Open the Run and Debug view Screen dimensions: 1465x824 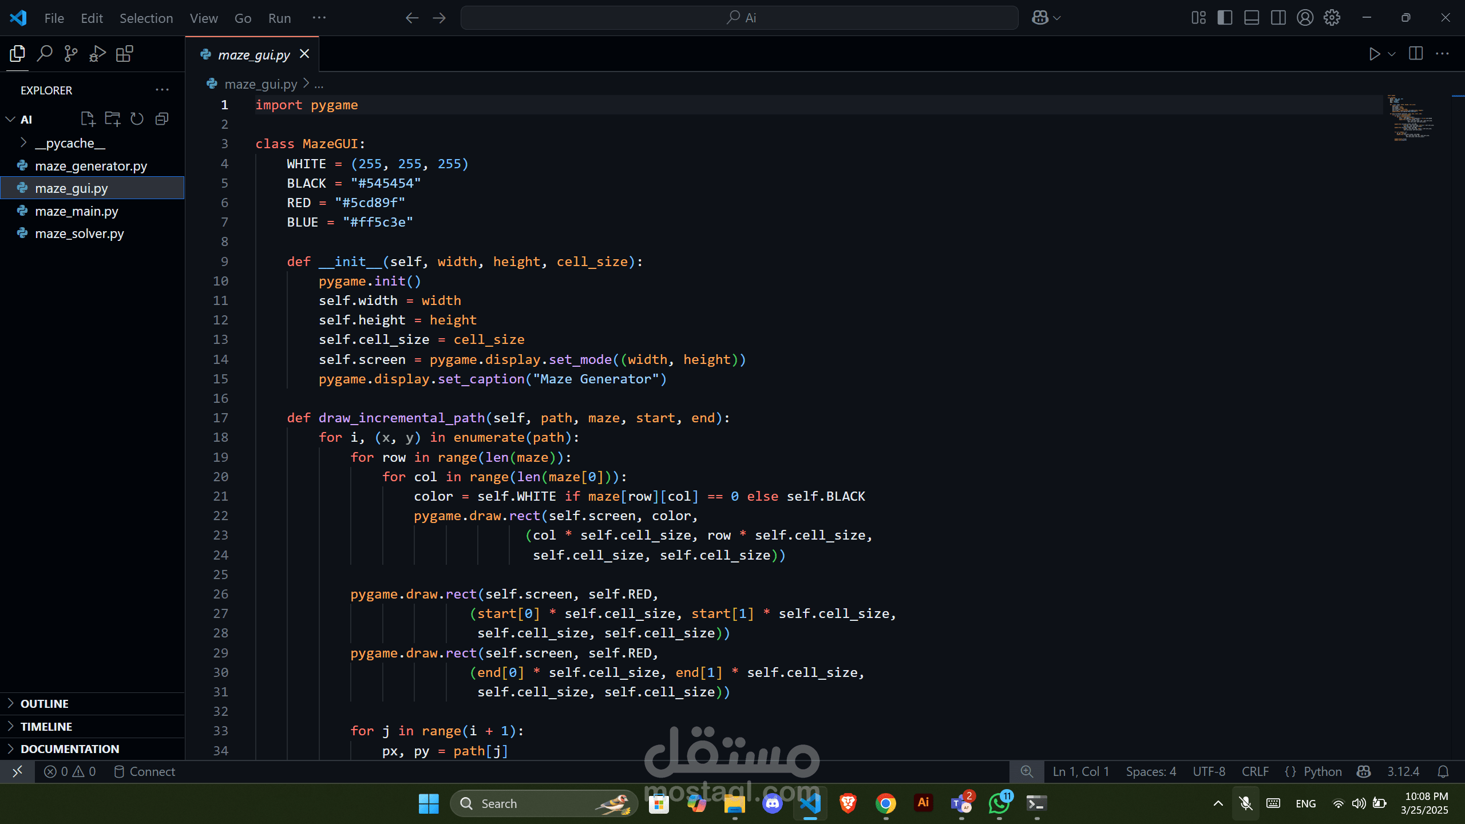click(x=97, y=54)
